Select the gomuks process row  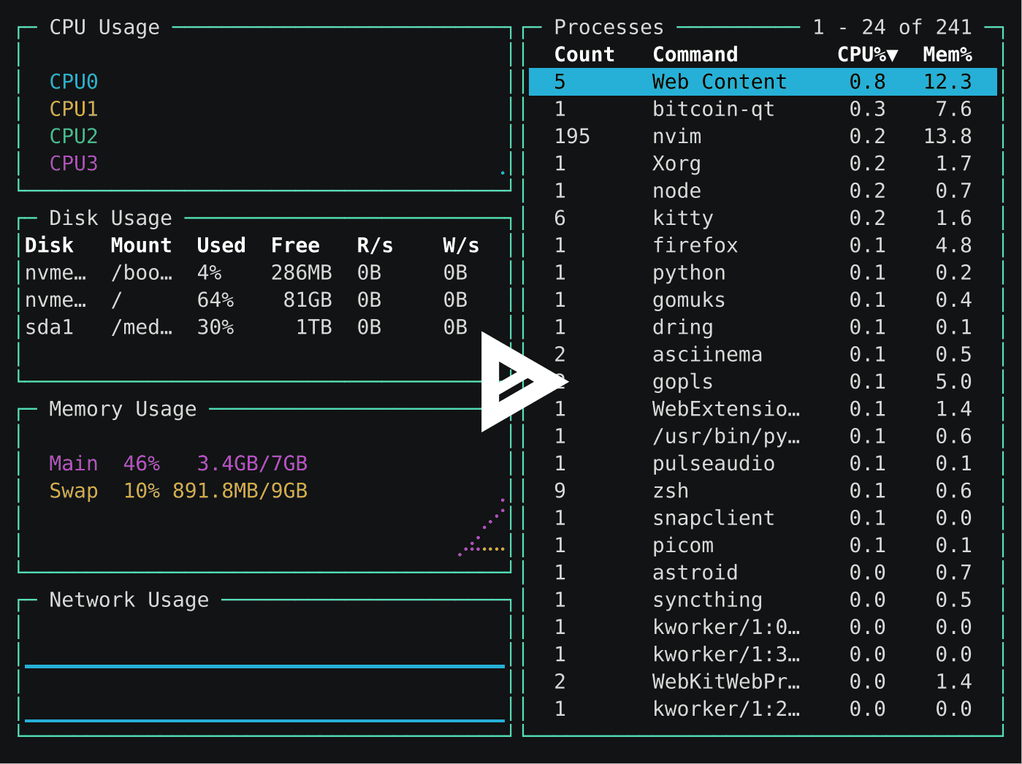[x=763, y=299]
